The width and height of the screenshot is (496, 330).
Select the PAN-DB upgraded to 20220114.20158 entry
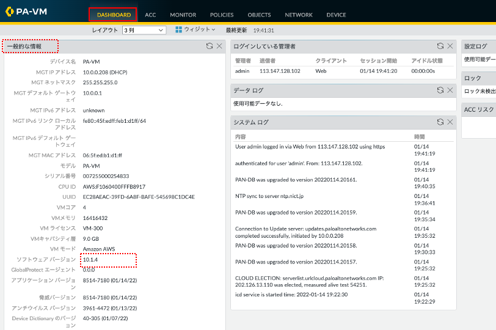343,249
